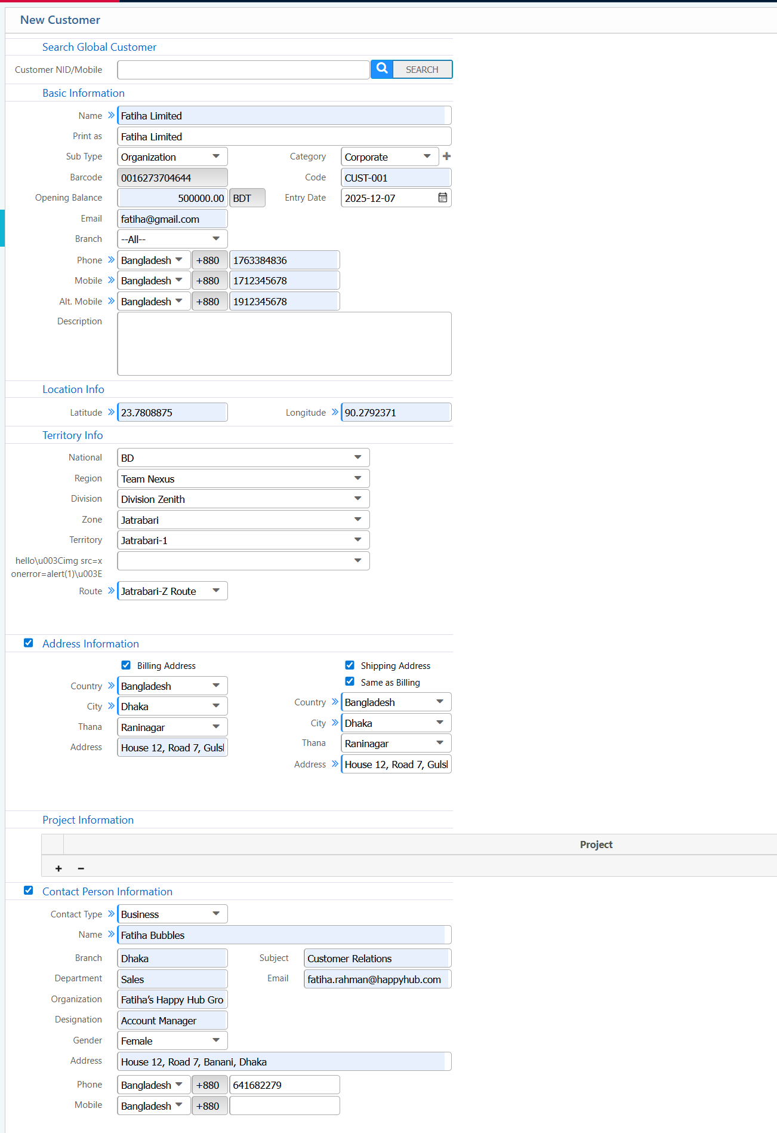Click the magnifier search icon
Screen dimensions: 777x1133
pos(382,69)
